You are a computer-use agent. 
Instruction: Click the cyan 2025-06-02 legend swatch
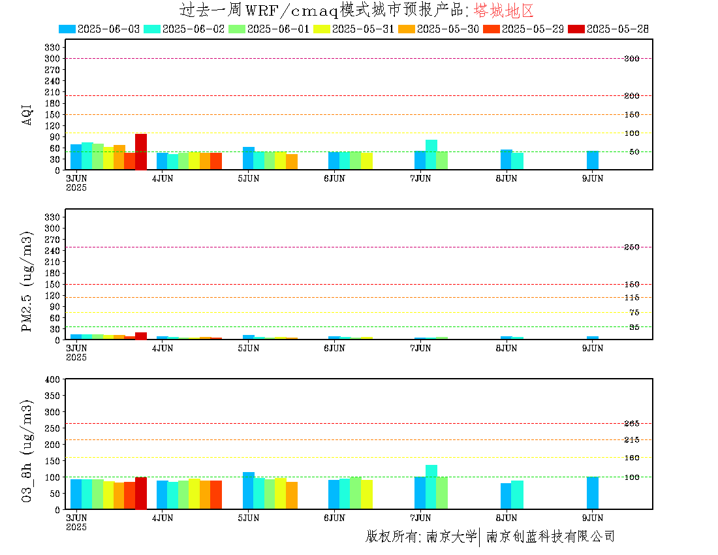[152, 29]
